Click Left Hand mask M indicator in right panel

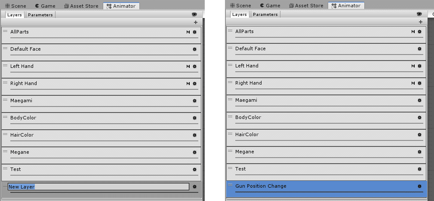click(x=413, y=66)
